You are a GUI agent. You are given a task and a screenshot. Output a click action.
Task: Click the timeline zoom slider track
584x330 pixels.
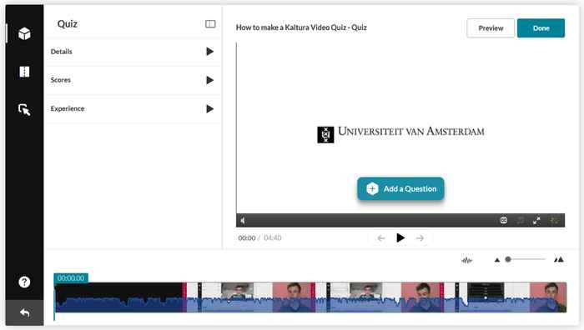coord(526,259)
